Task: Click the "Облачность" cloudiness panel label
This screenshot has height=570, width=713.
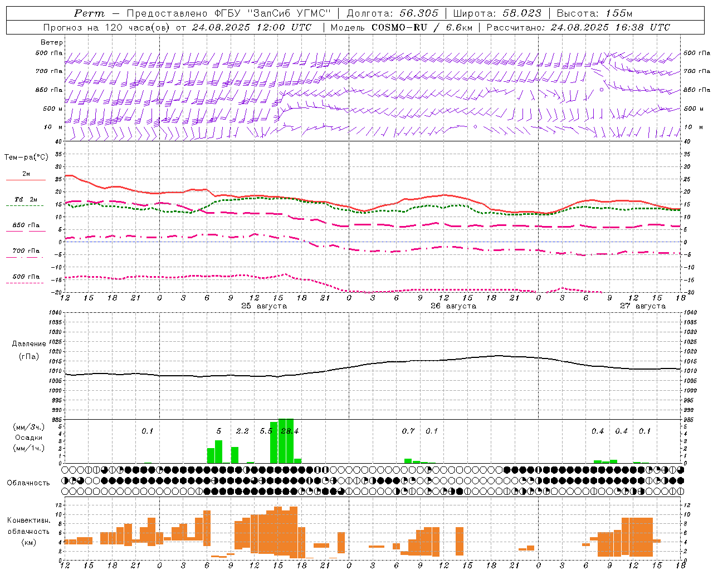Action: coord(28,483)
